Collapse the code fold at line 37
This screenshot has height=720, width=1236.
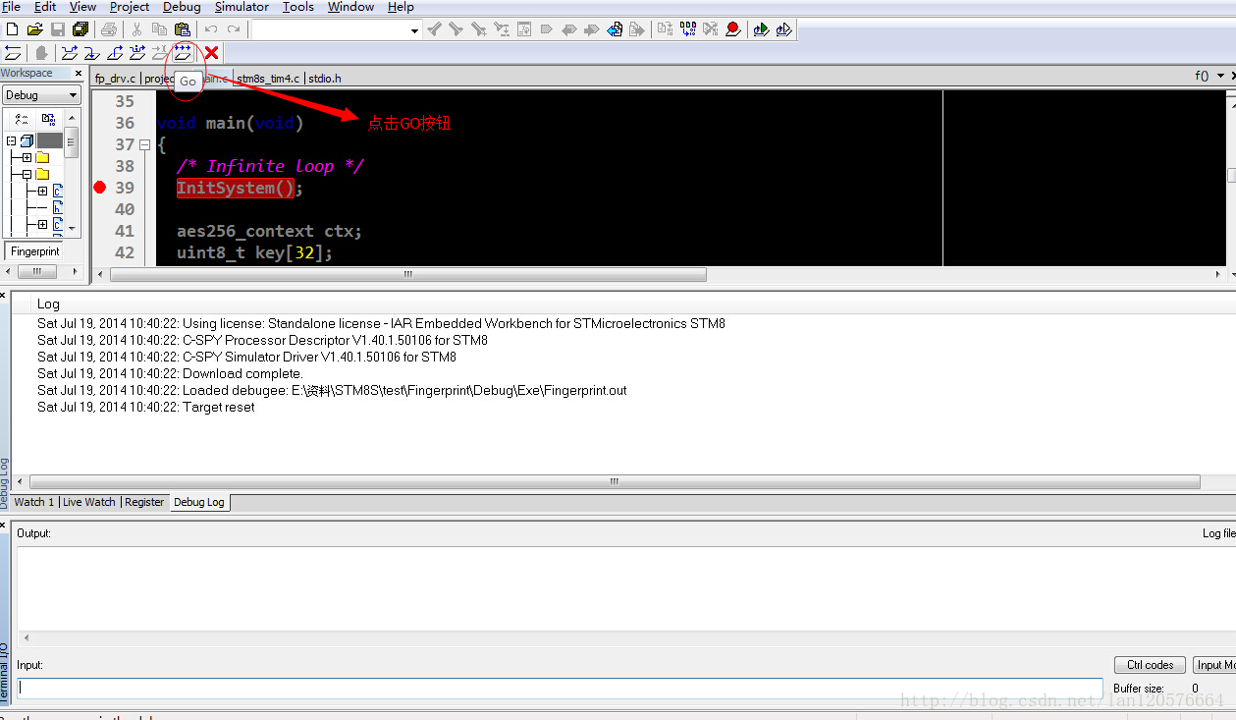[x=144, y=144]
